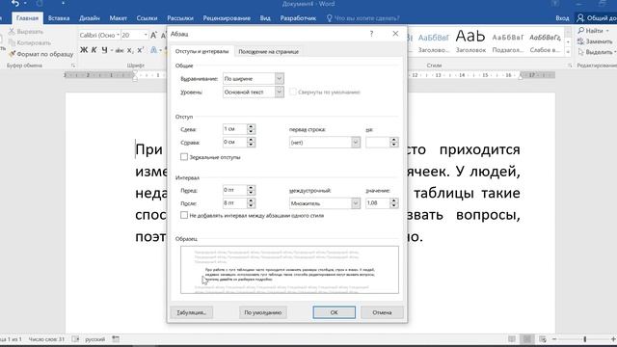This screenshot has height=347, width=617.
Task: Click the macro recording icon in the status bar
Action: tap(116, 338)
